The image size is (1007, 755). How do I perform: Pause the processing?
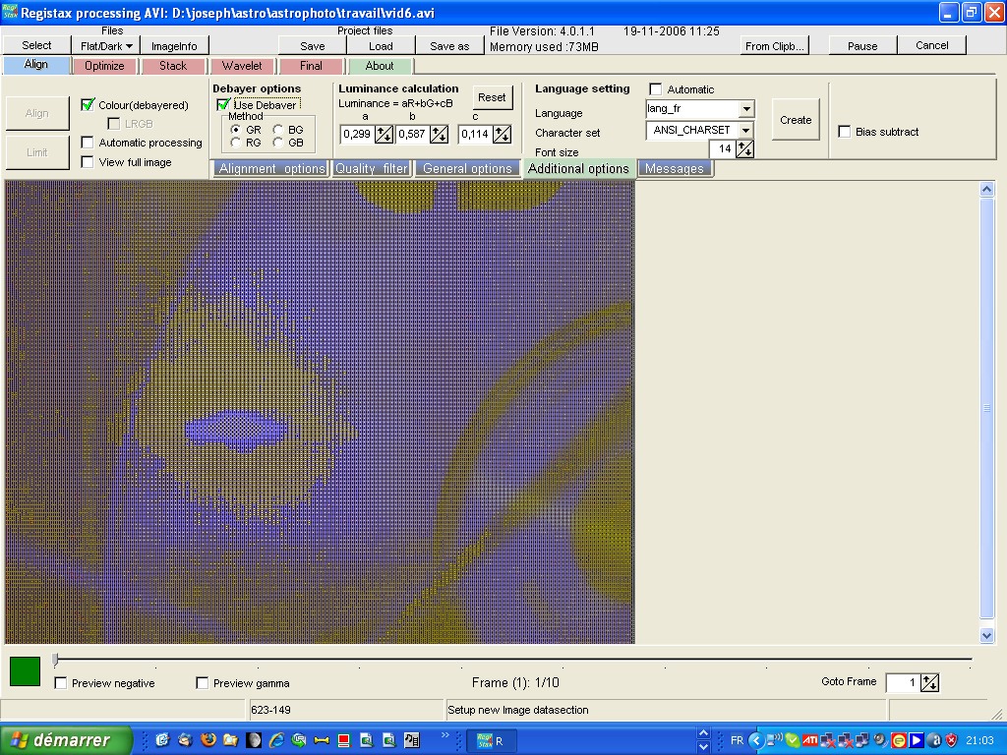tap(862, 45)
